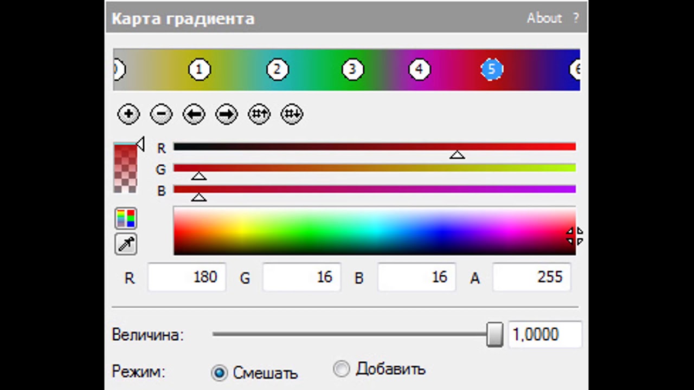The width and height of the screenshot is (694, 390).
Task: Click the R value input field
Action: click(187, 277)
